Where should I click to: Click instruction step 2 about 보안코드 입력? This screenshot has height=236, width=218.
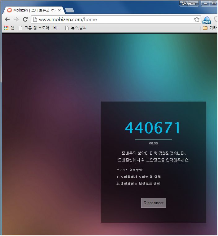[x=138, y=184]
